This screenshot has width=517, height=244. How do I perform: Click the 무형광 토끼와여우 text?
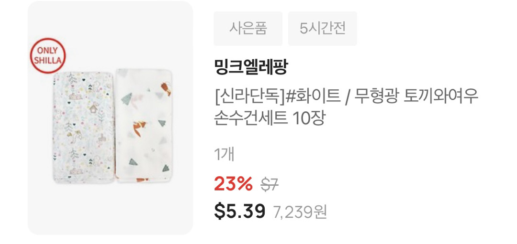[417, 97]
